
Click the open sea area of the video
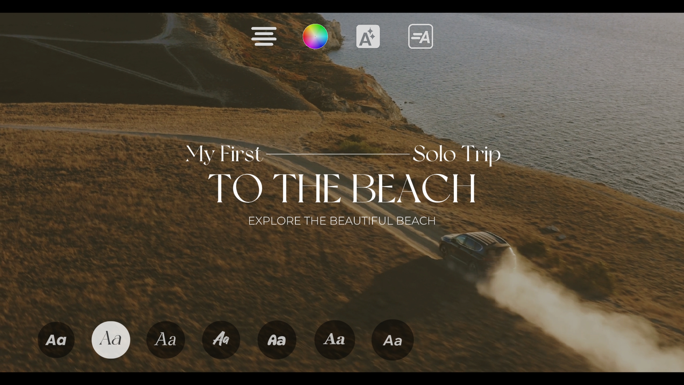[561, 88]
